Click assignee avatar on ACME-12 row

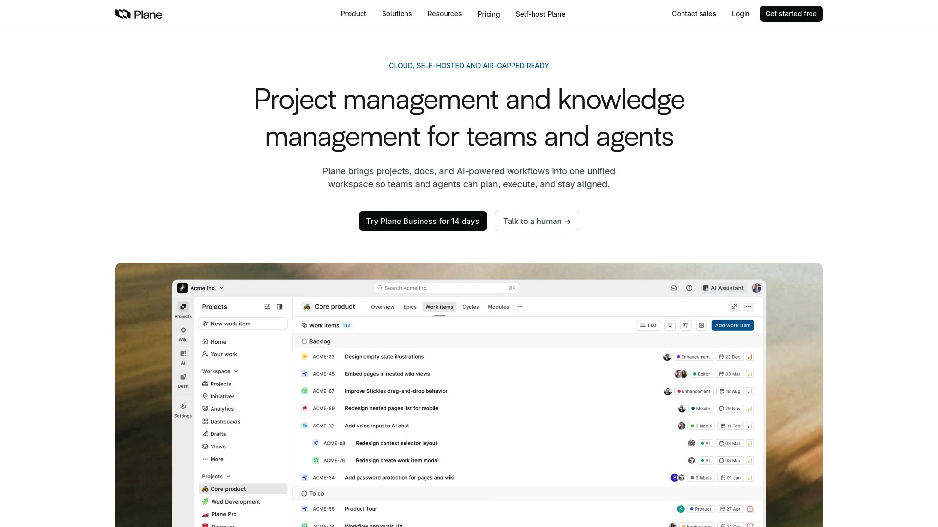pyautogui.click(x=682, y=426)
